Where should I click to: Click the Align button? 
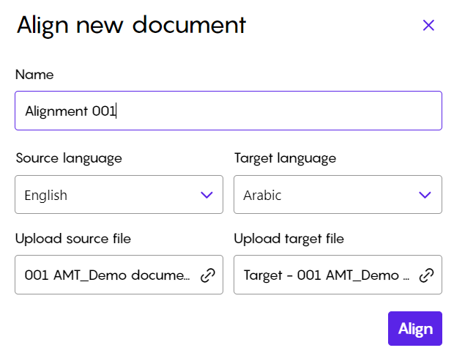(415, 328)
